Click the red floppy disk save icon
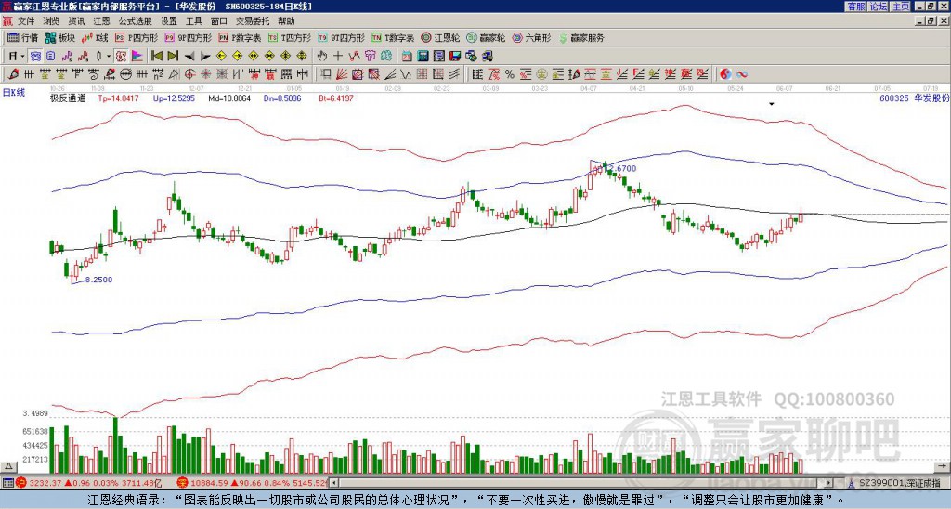951x509 pixels. 455,57
